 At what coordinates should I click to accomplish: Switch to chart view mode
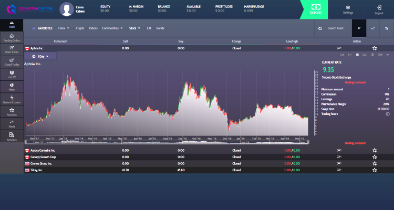[373, 28]
